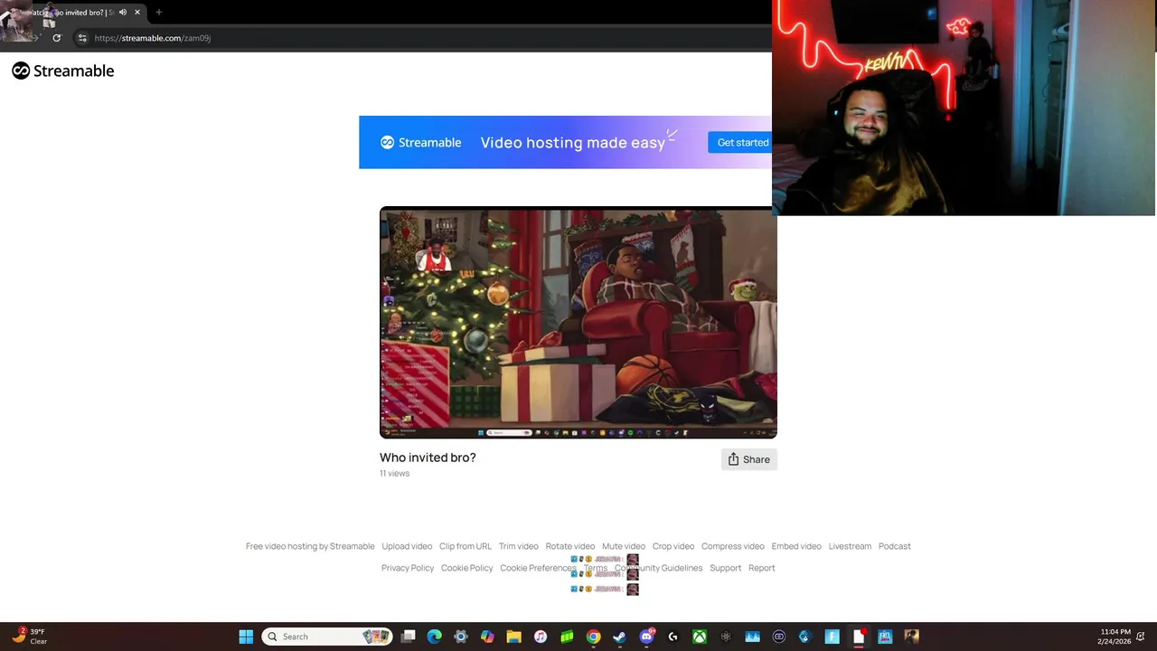
Task: Click the taskbar Search box
Action: pos(327,637)
